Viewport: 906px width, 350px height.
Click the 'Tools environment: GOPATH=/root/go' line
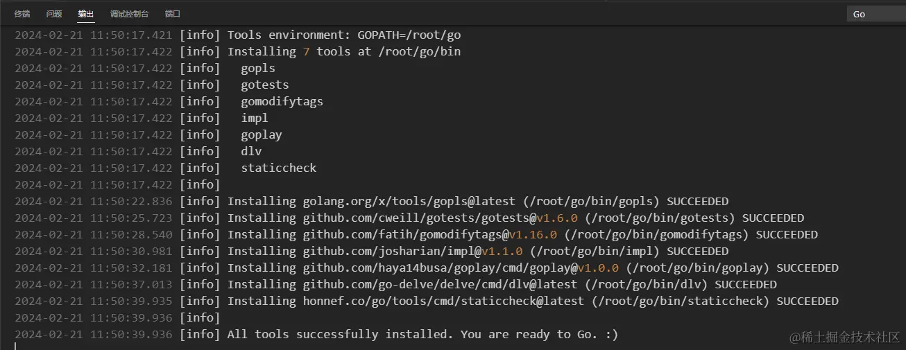[344, 35]
